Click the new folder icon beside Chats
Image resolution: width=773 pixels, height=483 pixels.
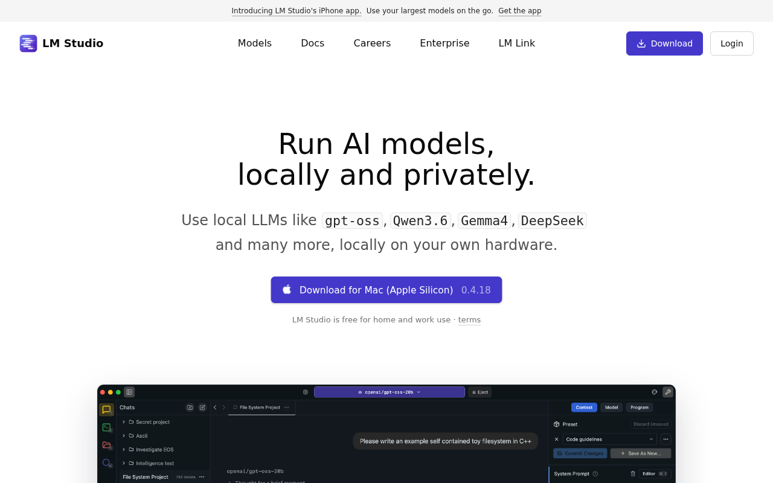tap(190, 408)
